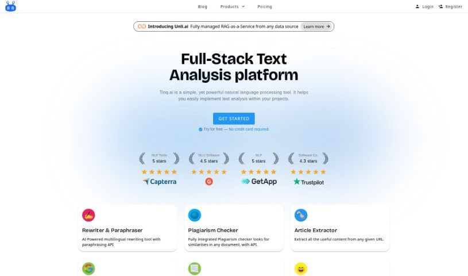Click the GET STARTED button

pyautogui.click(x=234, y=118)
